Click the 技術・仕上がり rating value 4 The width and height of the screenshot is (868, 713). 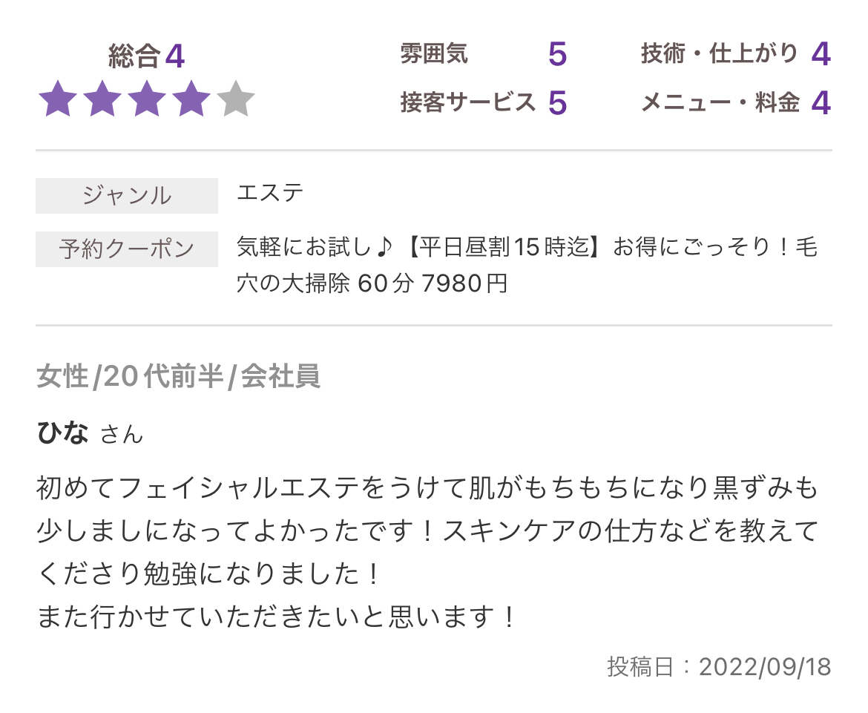click(x=821, y=54)
